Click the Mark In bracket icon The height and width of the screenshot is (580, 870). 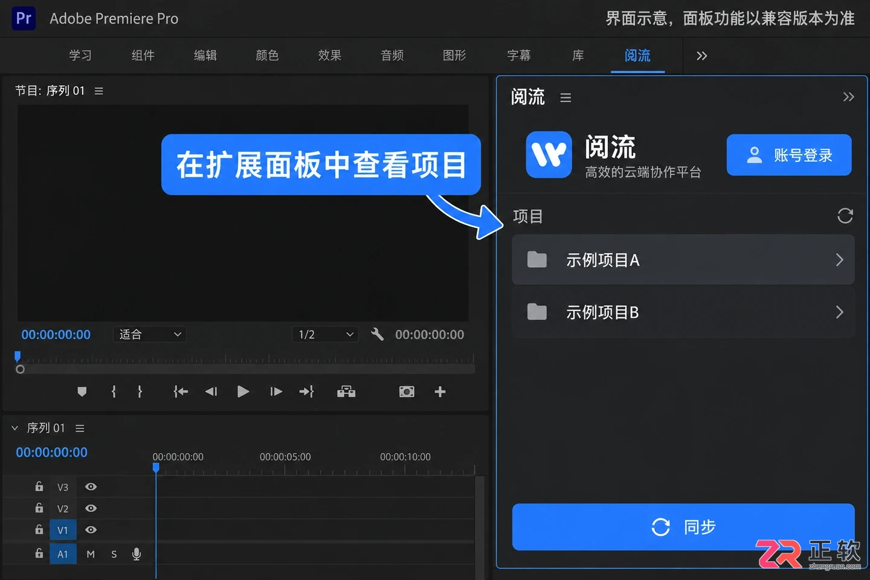[x=114, y=391]
